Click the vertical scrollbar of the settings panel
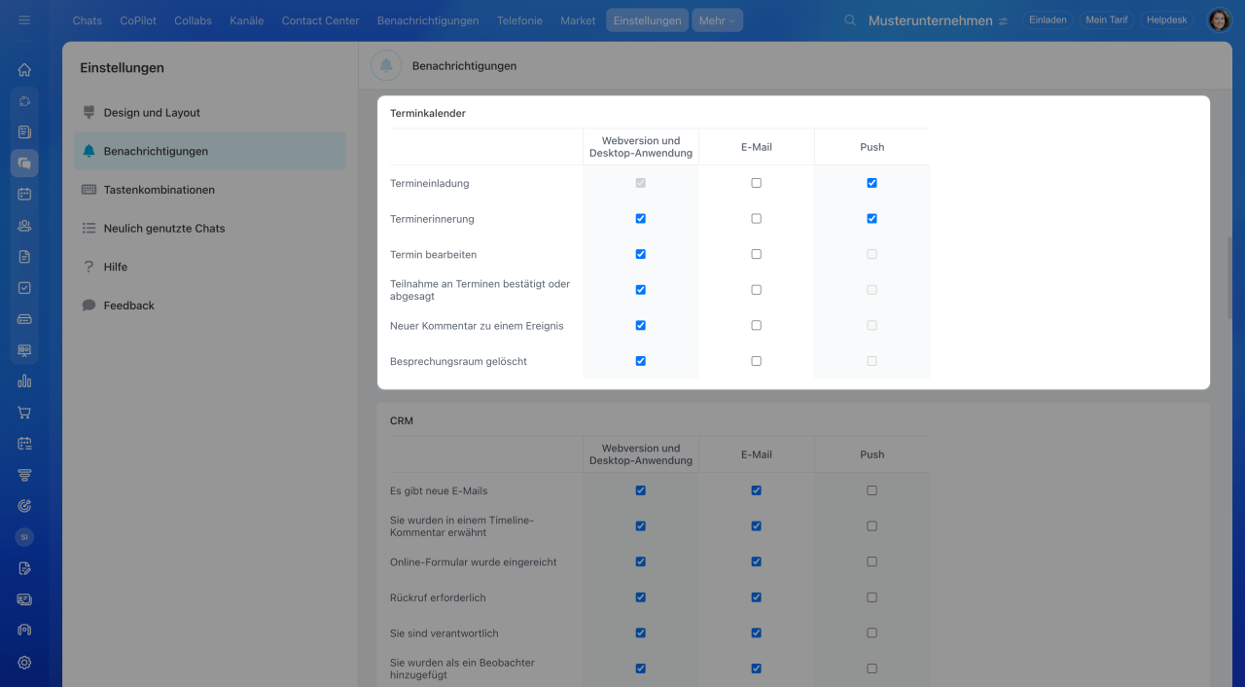1245x687 pixels. [x=1230, y=277]
